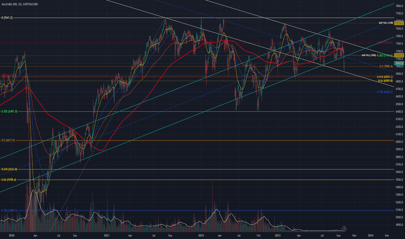The image size is (405, 239).
Task: Click the 5800.0 price axis value
Action: pos(399,157)
